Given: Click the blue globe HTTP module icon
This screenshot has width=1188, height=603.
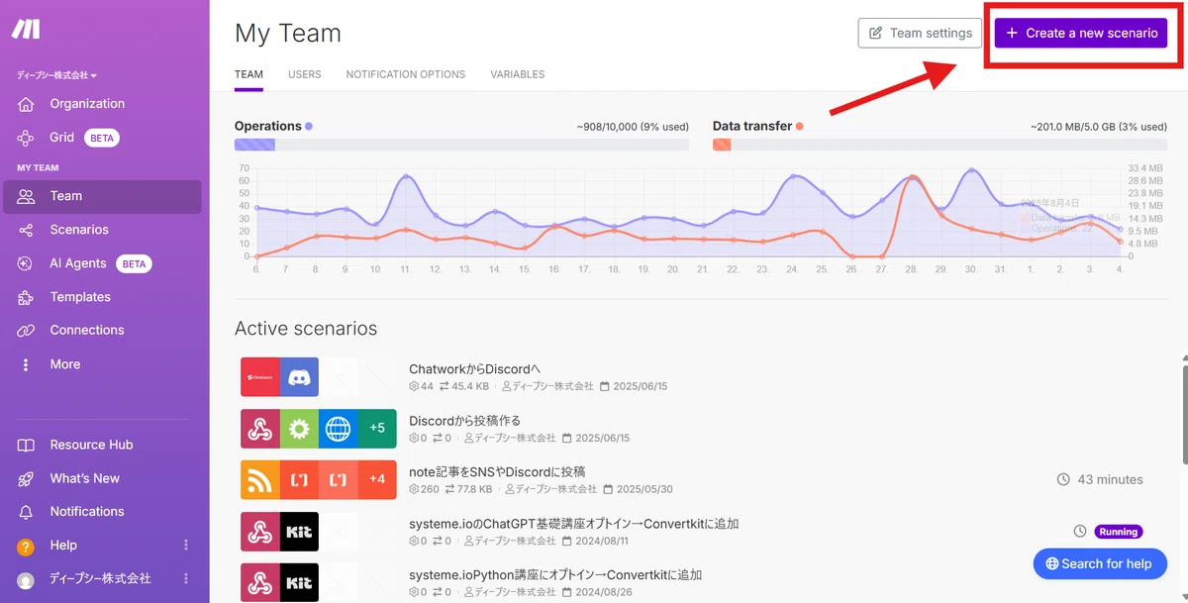Looking at the screenshot, I should point(338,429).
